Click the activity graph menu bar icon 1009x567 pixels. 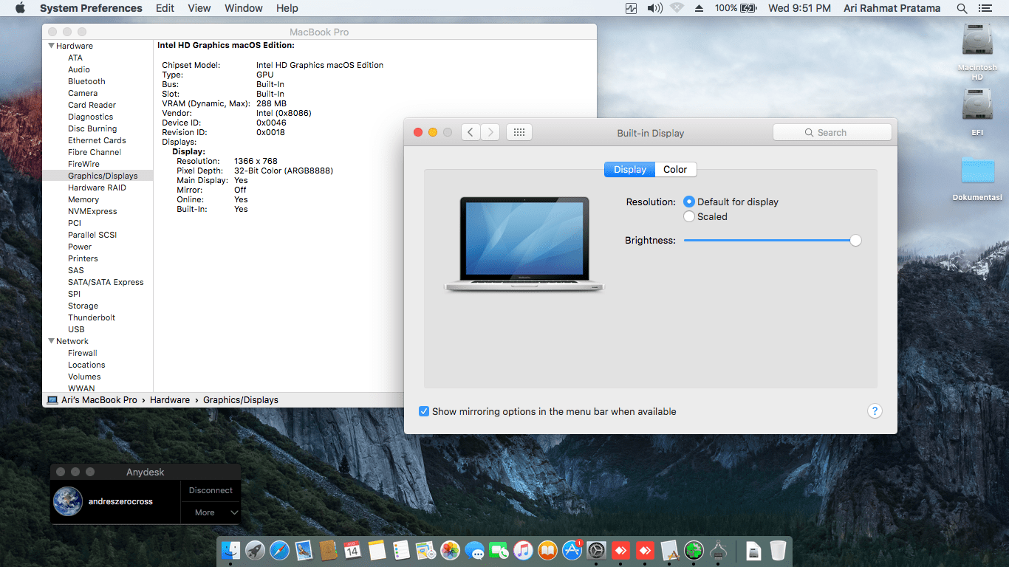(x=631, y=8)
